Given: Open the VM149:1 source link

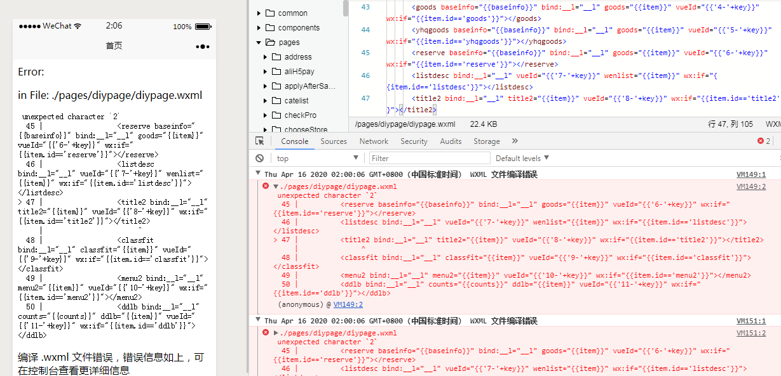Looking at the screenshot, I should [x=751, y=174].
